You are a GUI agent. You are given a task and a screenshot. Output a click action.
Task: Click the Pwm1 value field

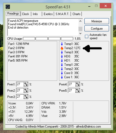point(20,84)
